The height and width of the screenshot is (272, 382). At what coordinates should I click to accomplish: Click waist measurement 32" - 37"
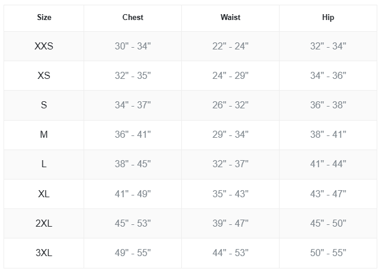coord(230,164)
